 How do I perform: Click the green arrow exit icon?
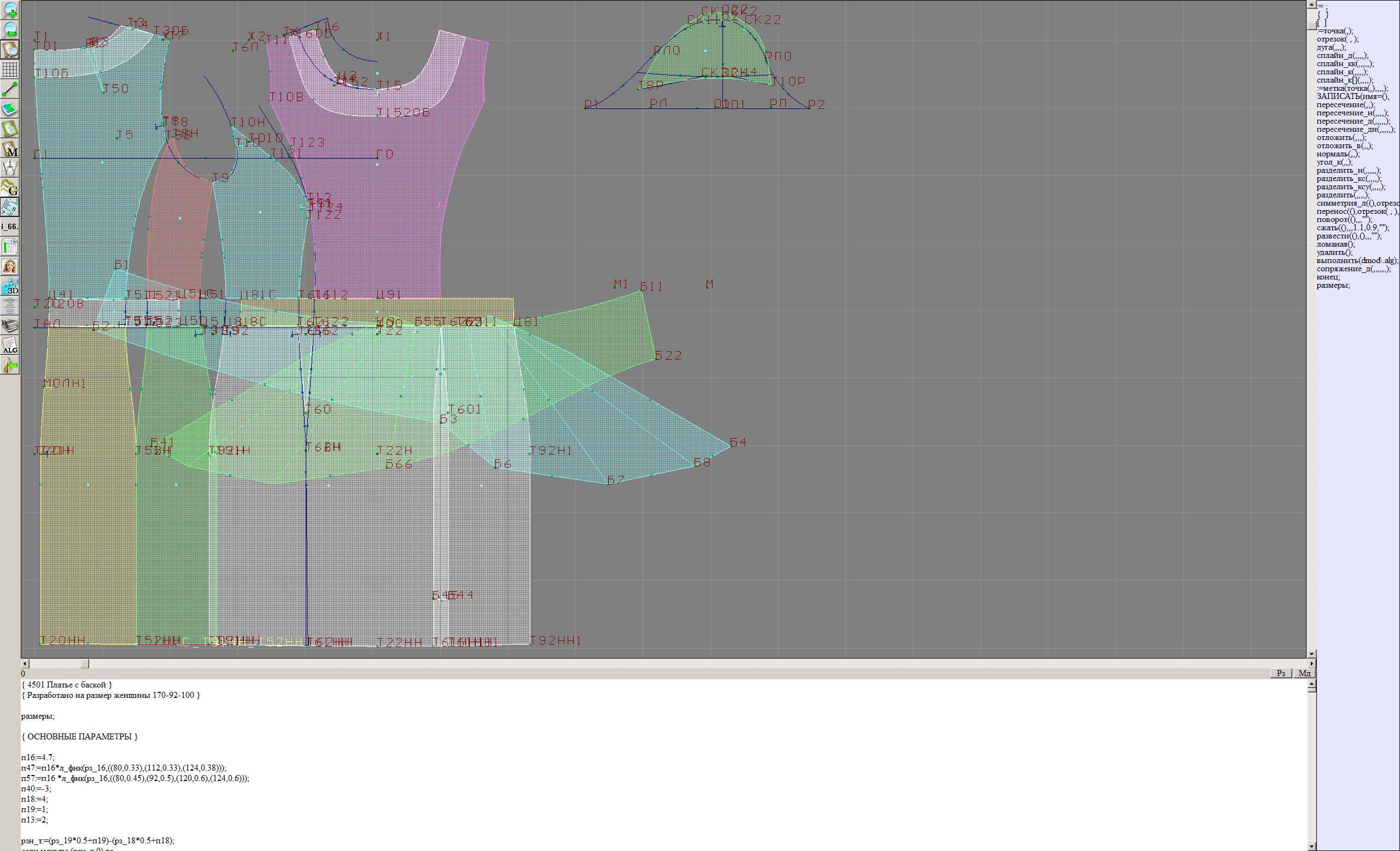(10, 366)
